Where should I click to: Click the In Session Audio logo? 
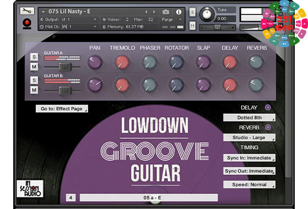pos(30,189)
